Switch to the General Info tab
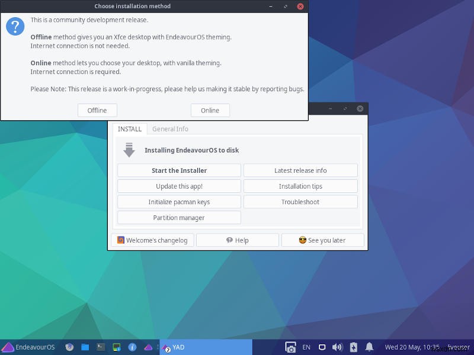 pyautogui.click(x=170, y=129)
